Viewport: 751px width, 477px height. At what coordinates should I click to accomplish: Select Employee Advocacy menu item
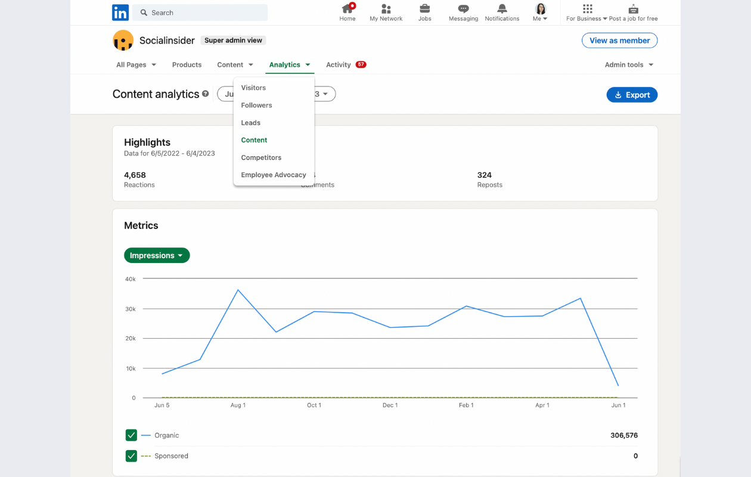point(274,175)
